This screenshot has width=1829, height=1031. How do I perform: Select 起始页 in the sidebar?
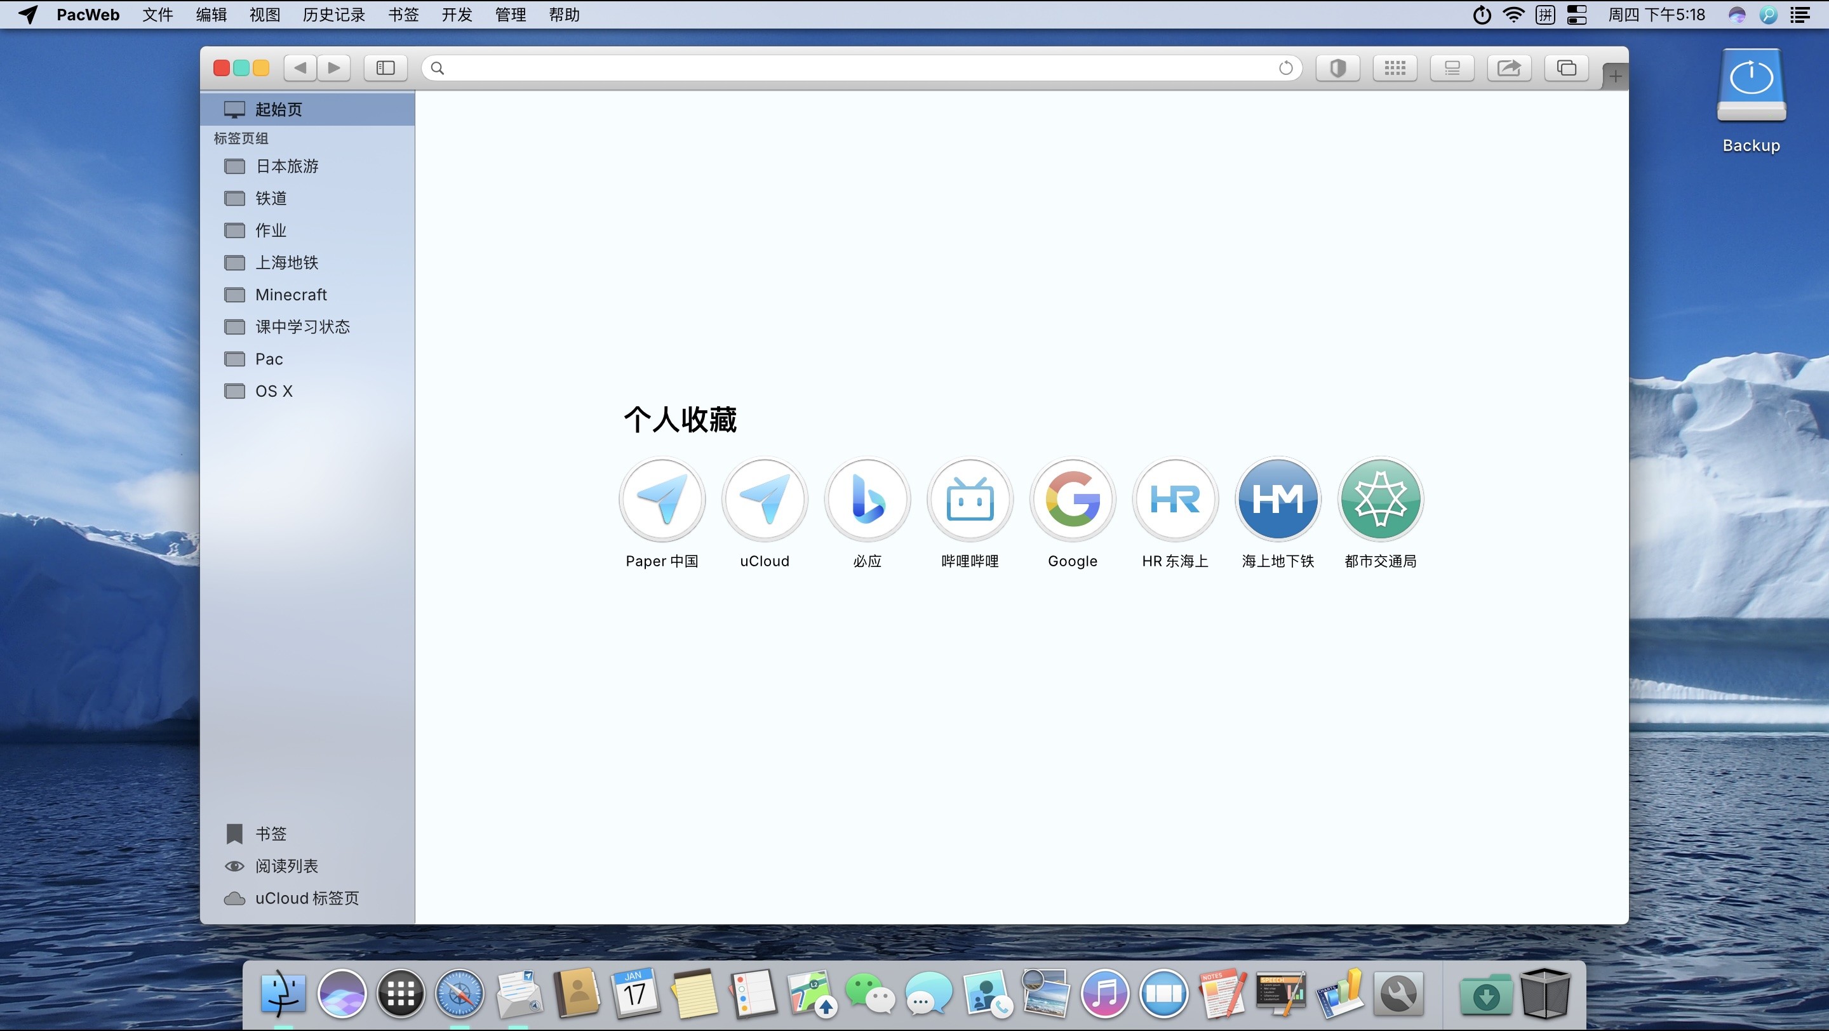(x=307, y=109)
